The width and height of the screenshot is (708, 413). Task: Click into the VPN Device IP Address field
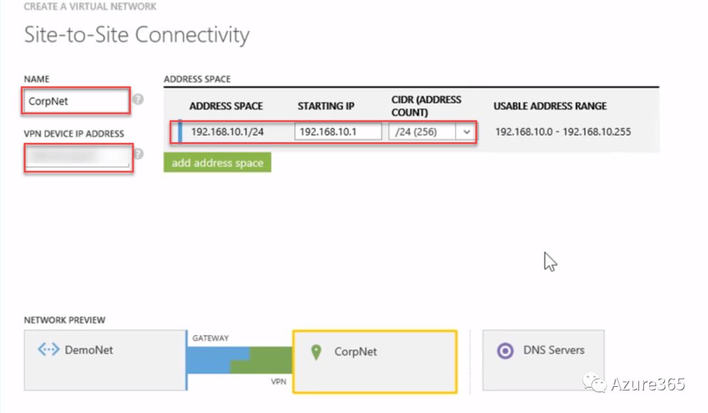77,156
